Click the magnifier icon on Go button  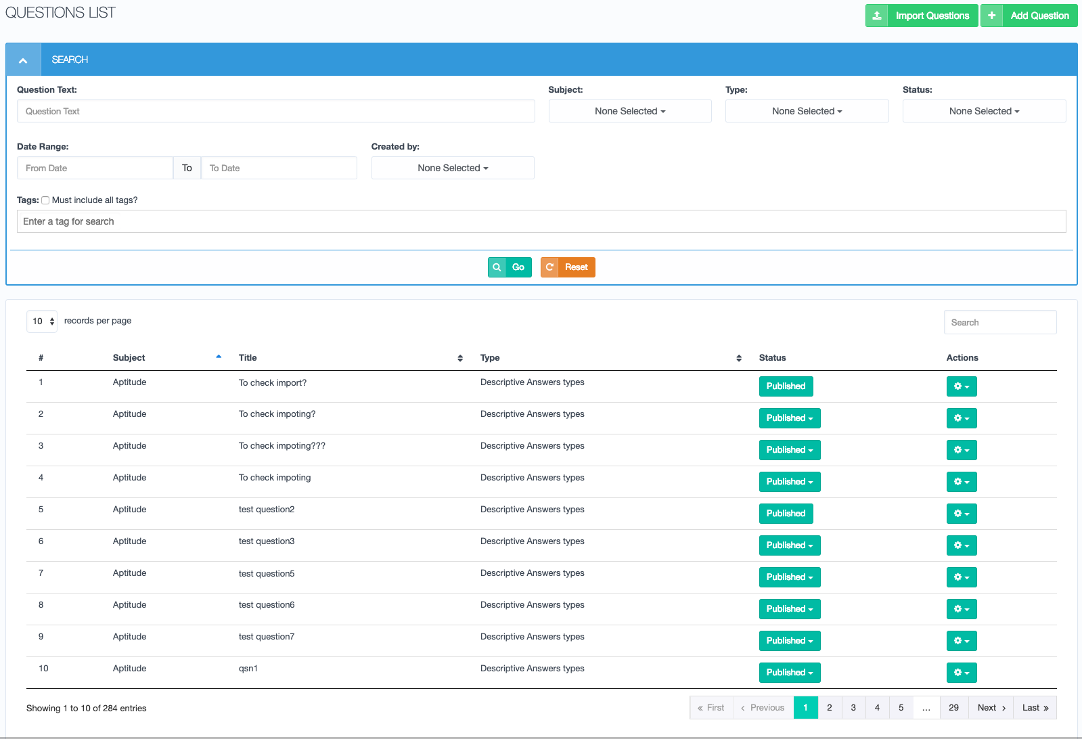coord(497,267)
